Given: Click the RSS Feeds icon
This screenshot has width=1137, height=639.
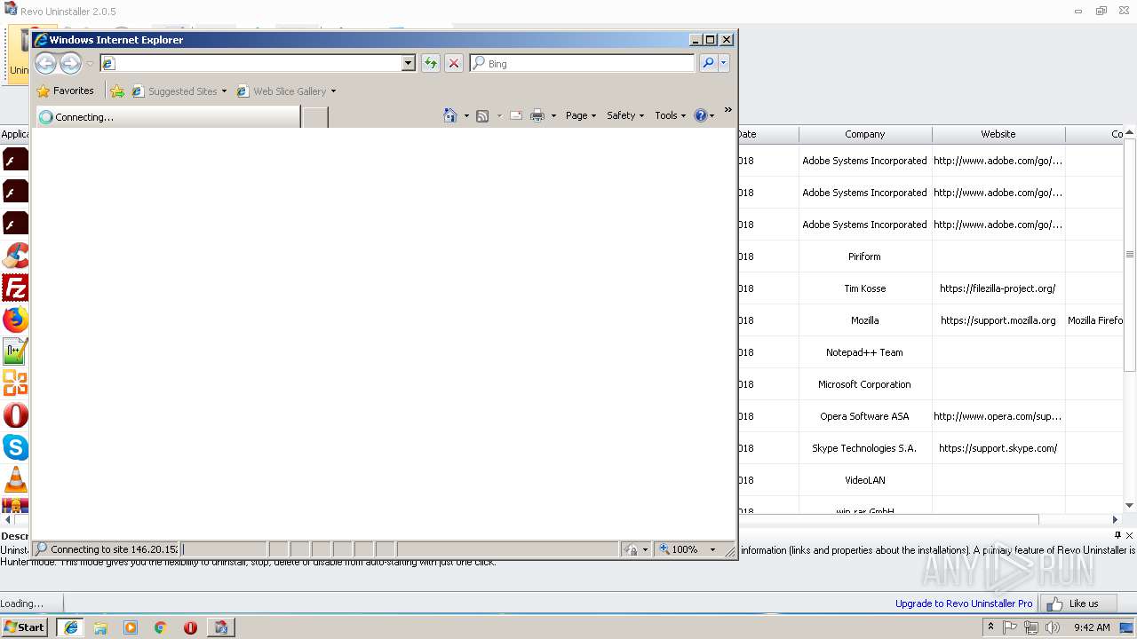Looking at the screenshot, I should coord(482,115).
